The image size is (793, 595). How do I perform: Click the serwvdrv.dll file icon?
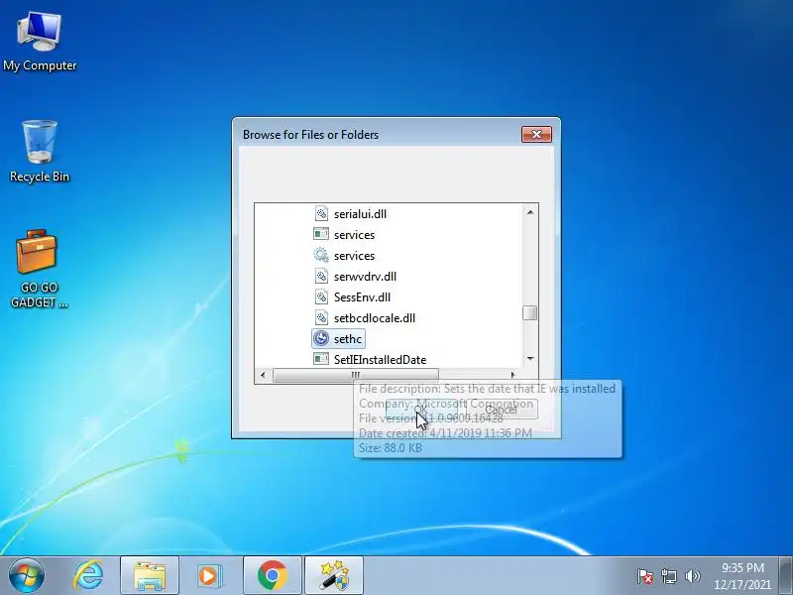(x=321, y=277)
